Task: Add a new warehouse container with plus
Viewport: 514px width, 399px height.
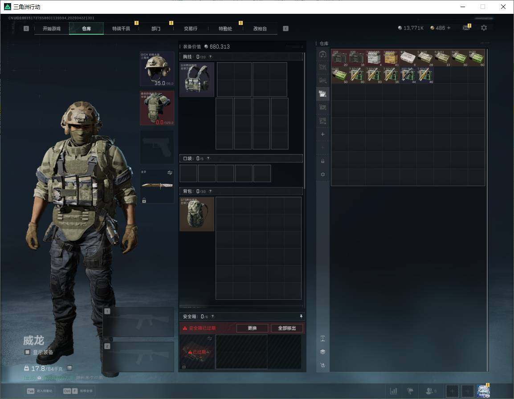Action: [323, 134]
